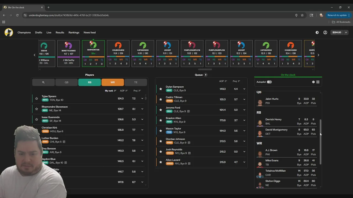
Task: Open the draft board grid icon
Action: click(318, 82)
